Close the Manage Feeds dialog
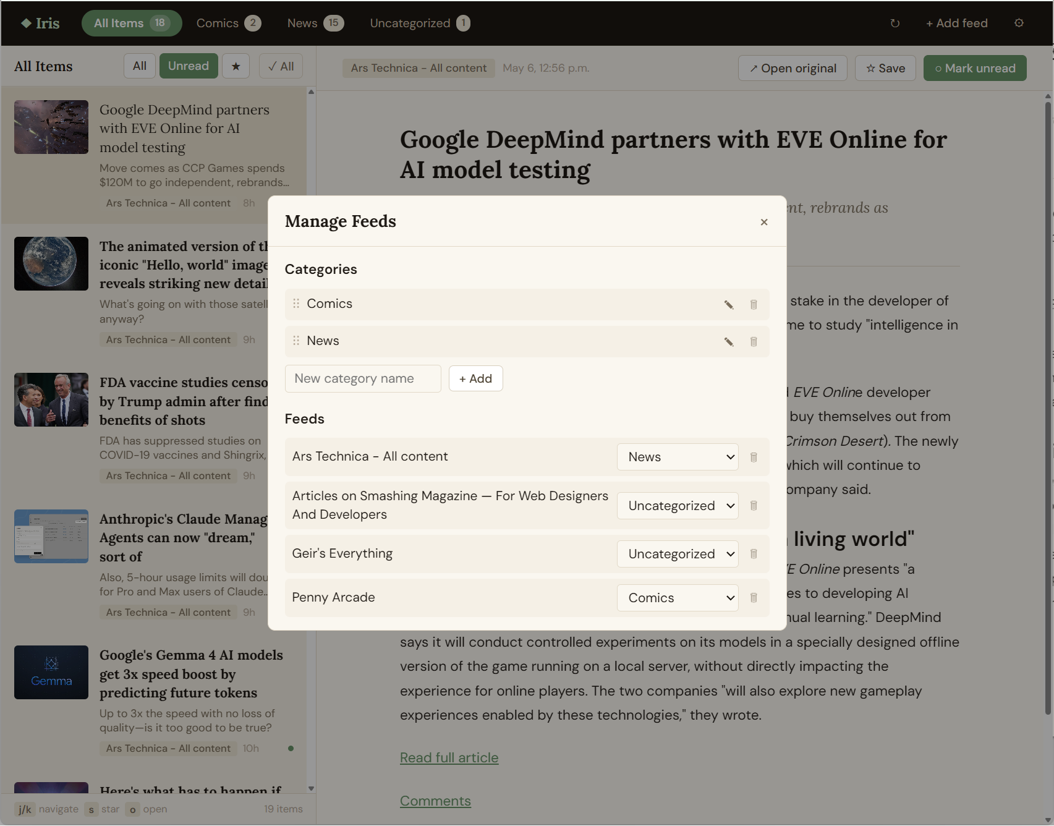Viewport: 1054px width, 826px height. pyautogui.click(x=764, y=222)
